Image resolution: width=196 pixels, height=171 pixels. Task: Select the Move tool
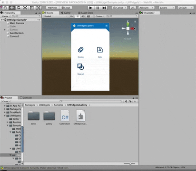[x=12, y=8]
